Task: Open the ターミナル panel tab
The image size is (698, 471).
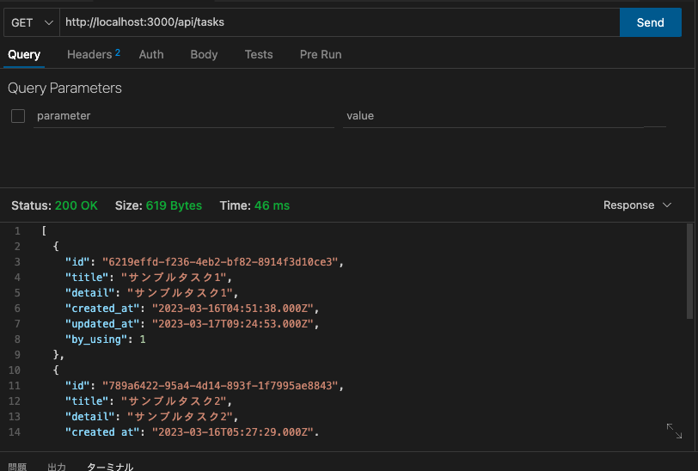Action: point(110,466)
